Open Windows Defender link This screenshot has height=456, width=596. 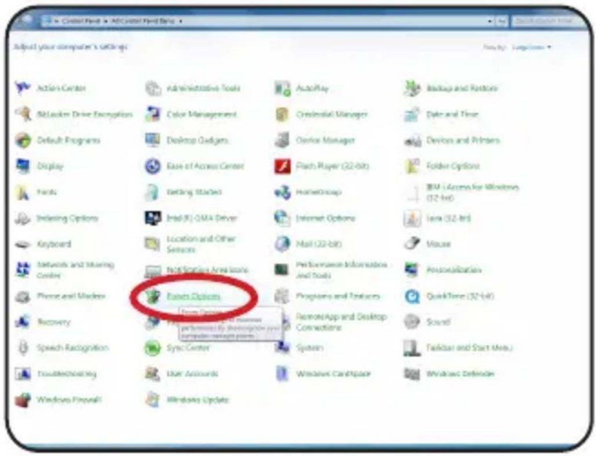(x=460, y=374)
